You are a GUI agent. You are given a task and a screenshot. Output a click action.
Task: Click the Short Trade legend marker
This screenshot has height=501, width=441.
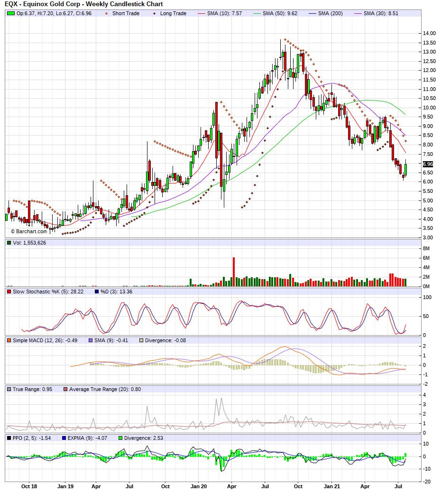point(107,13)
